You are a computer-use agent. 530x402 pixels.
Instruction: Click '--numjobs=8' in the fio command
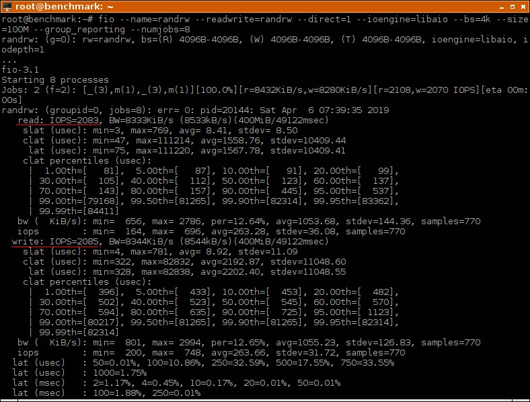(x=160, y=30)
